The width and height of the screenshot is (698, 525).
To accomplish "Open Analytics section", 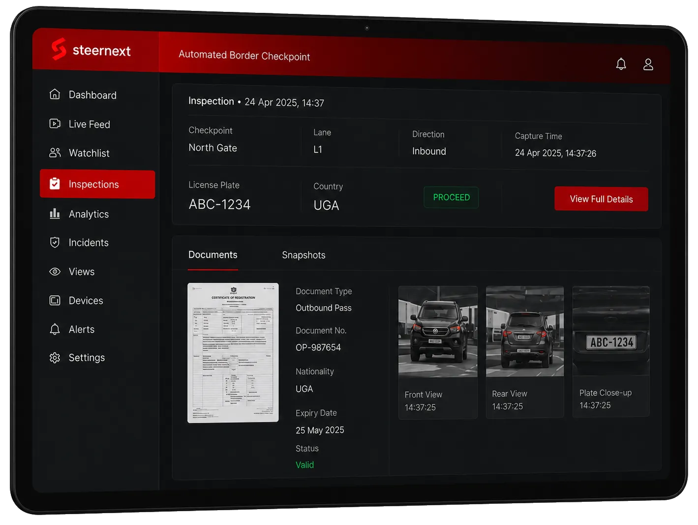I will coord(89,214).
